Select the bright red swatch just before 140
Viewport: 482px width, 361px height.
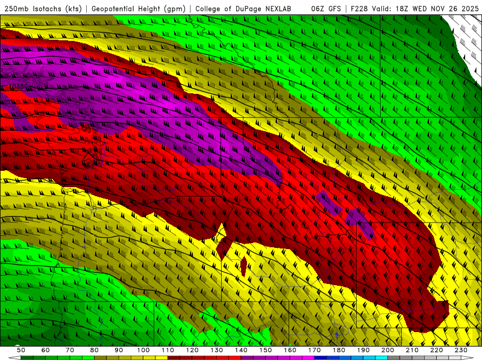[x=235, y=357]
